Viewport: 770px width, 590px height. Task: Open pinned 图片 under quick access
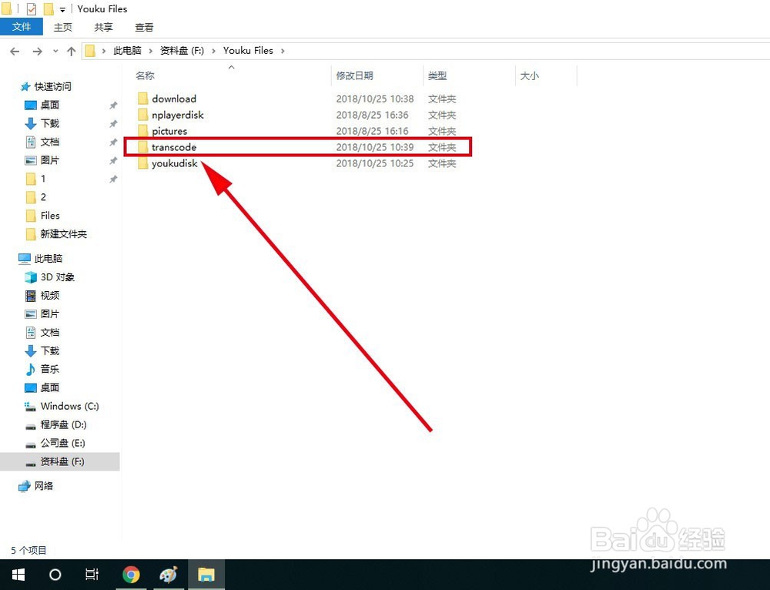coord(49,160)
